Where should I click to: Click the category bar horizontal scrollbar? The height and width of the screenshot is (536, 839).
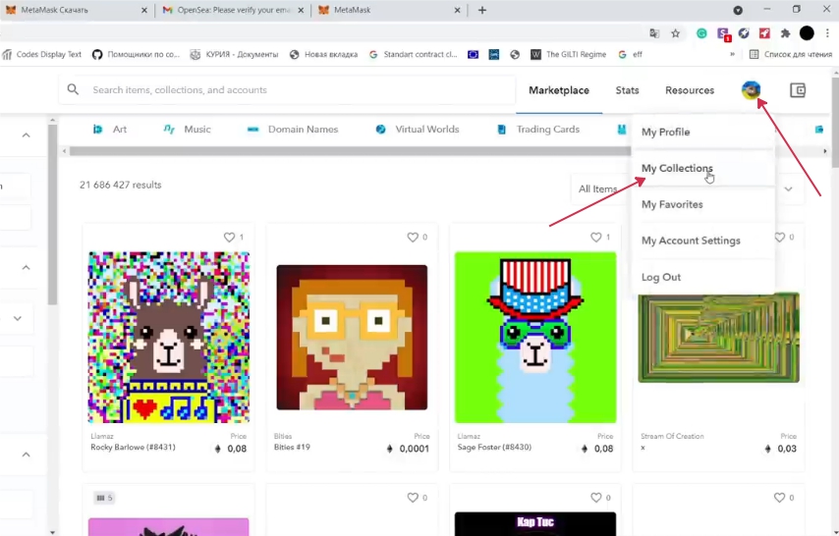tap(344, 151)
